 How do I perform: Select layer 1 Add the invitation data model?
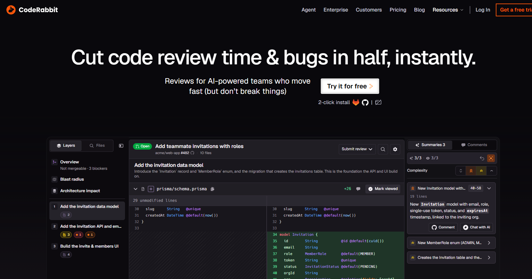[87, 210]
